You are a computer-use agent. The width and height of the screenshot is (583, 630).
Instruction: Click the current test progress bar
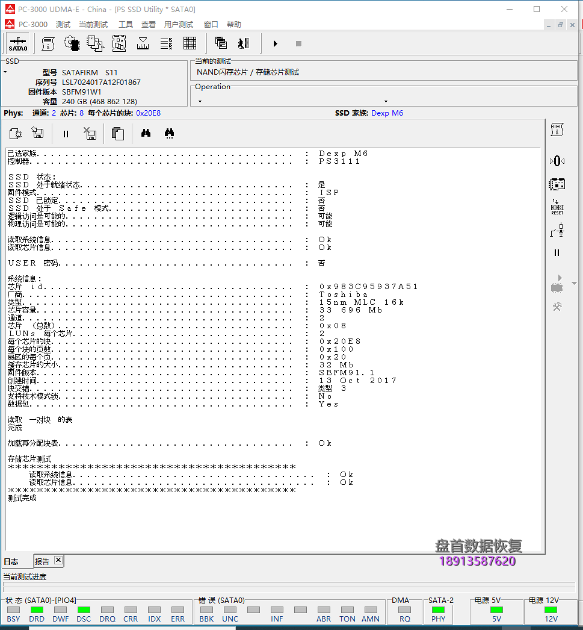pyautogui.click(x=289, y=587)
